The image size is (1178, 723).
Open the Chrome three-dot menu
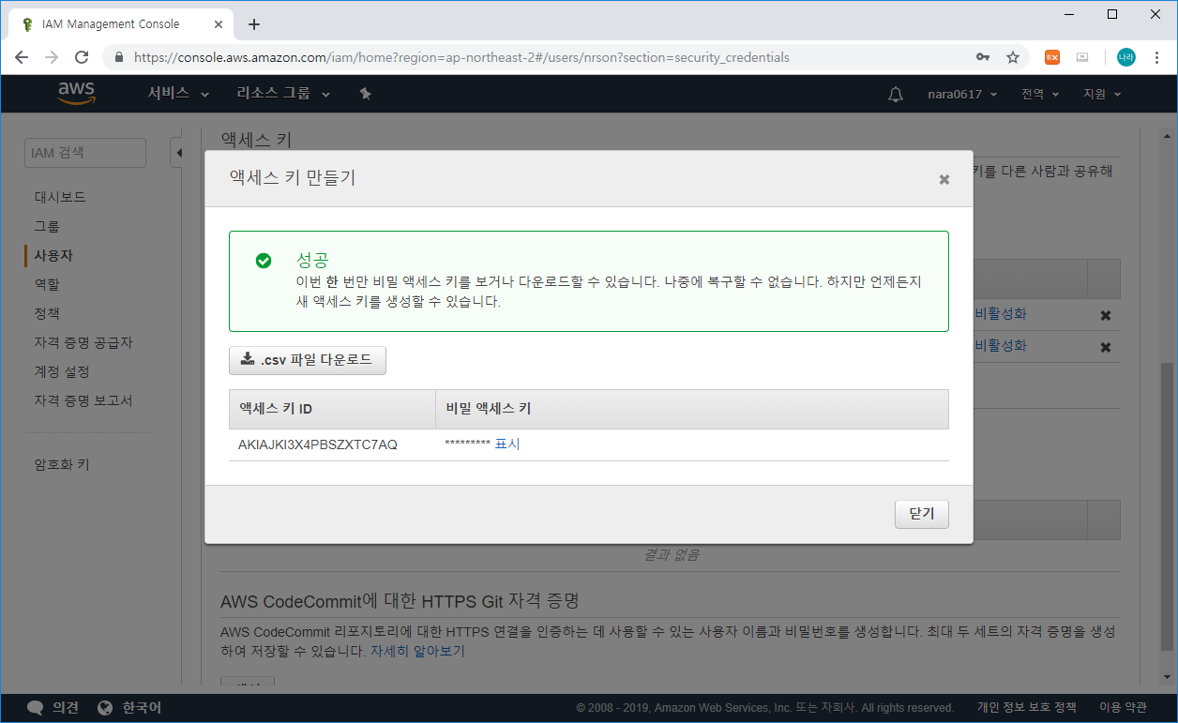coord(1156,57)
